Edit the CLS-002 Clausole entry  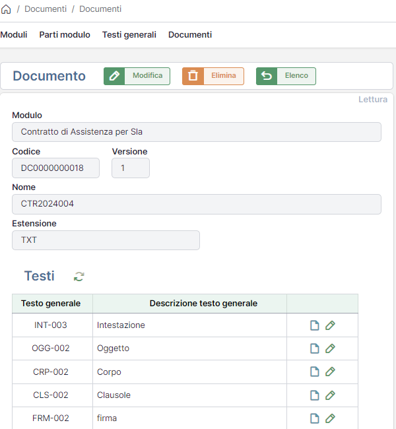(x=331, y=395)
